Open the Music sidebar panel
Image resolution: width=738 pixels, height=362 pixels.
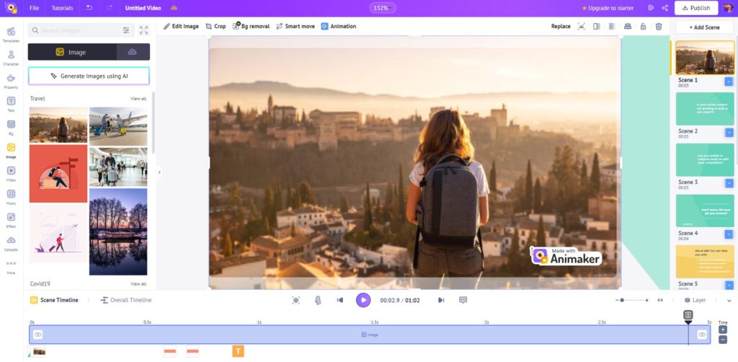point(11,197)
